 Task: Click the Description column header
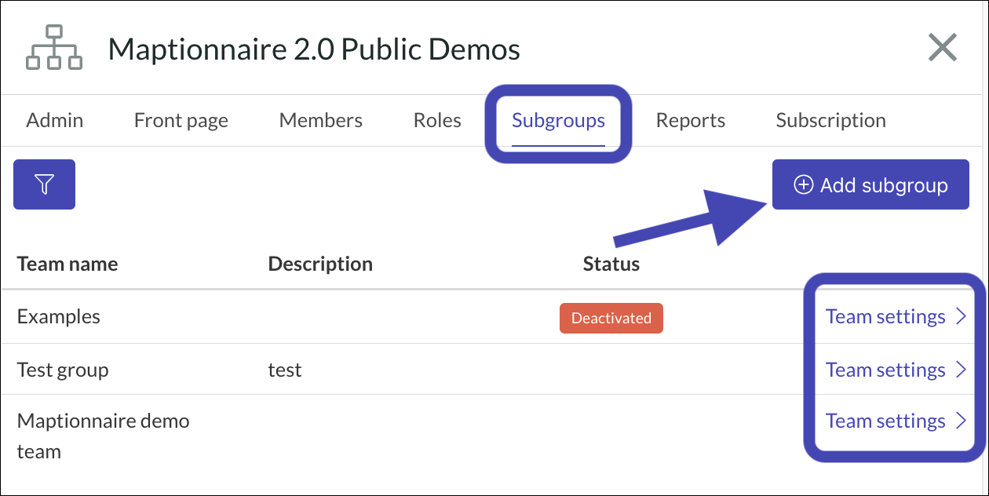coord(320,264)
